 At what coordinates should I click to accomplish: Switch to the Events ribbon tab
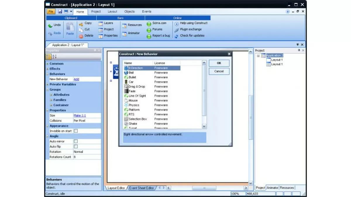tap(147, 12)
